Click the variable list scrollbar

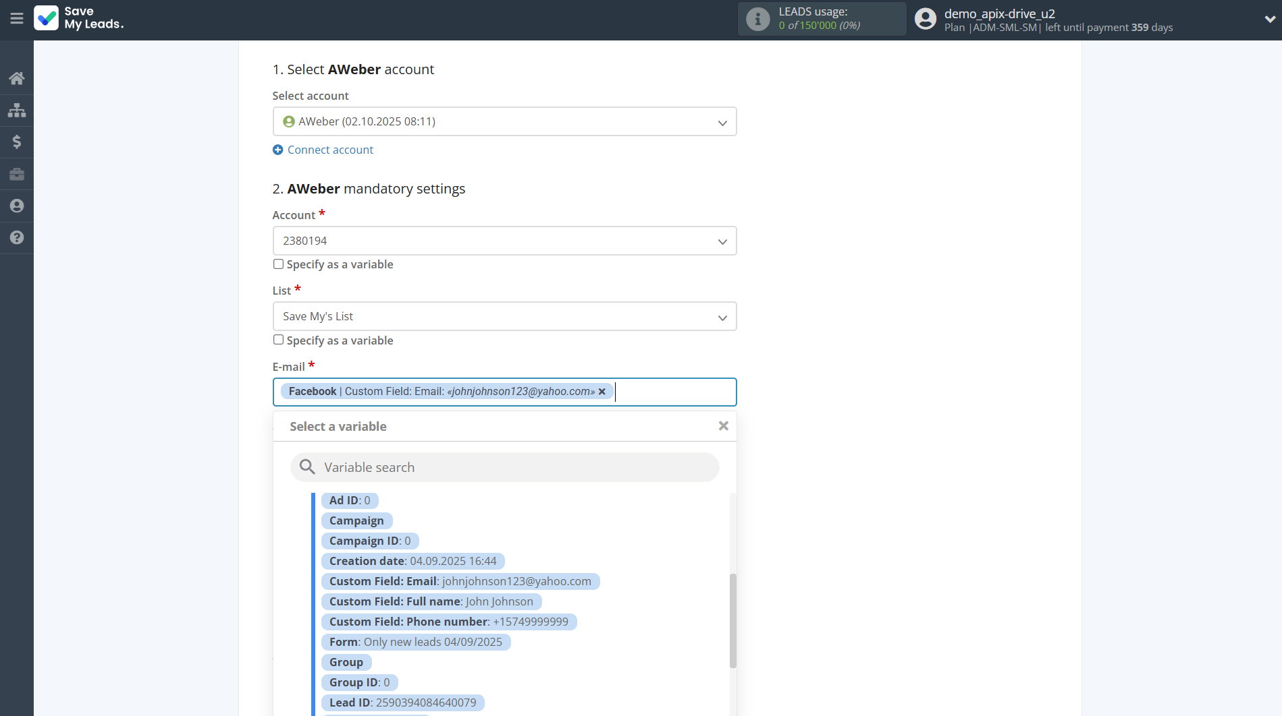732,620
